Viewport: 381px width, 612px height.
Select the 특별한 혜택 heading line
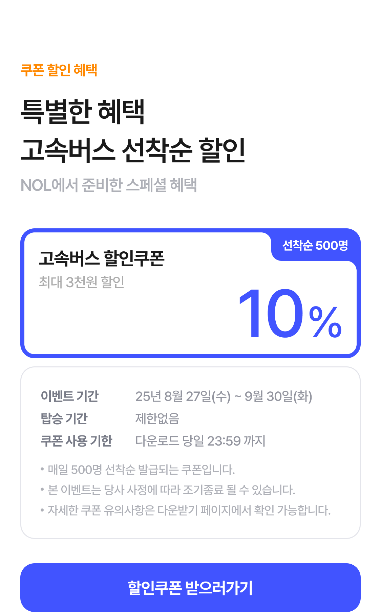pos(83,112)
